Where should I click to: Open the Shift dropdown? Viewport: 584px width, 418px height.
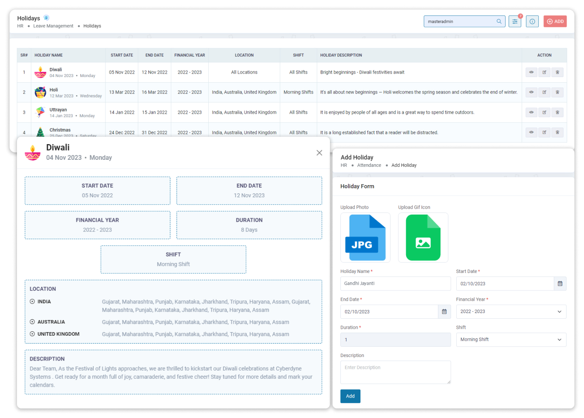point(511,340)
